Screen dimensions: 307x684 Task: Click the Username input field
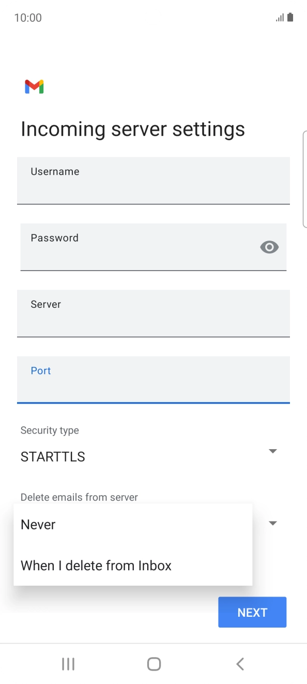point(153,181)
